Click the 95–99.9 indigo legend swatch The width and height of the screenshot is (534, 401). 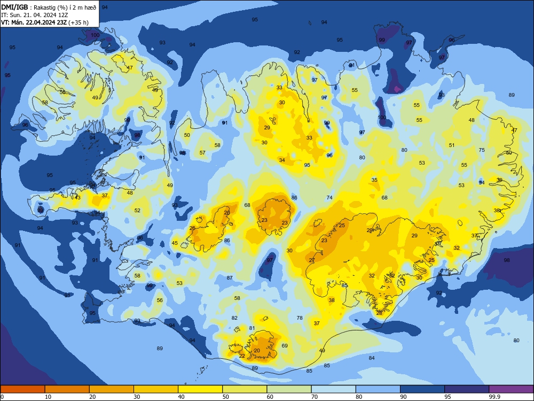[x=467, y=389]
